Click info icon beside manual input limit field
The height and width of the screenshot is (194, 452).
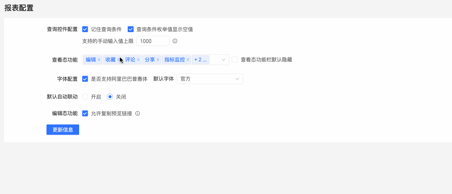coord(175,41)
